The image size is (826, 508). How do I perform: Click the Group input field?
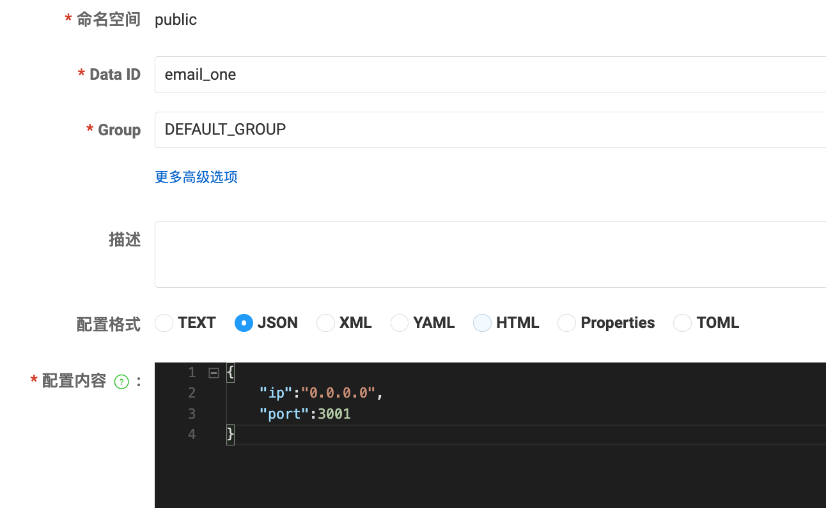pyautogui.click(x=490, y=130)
